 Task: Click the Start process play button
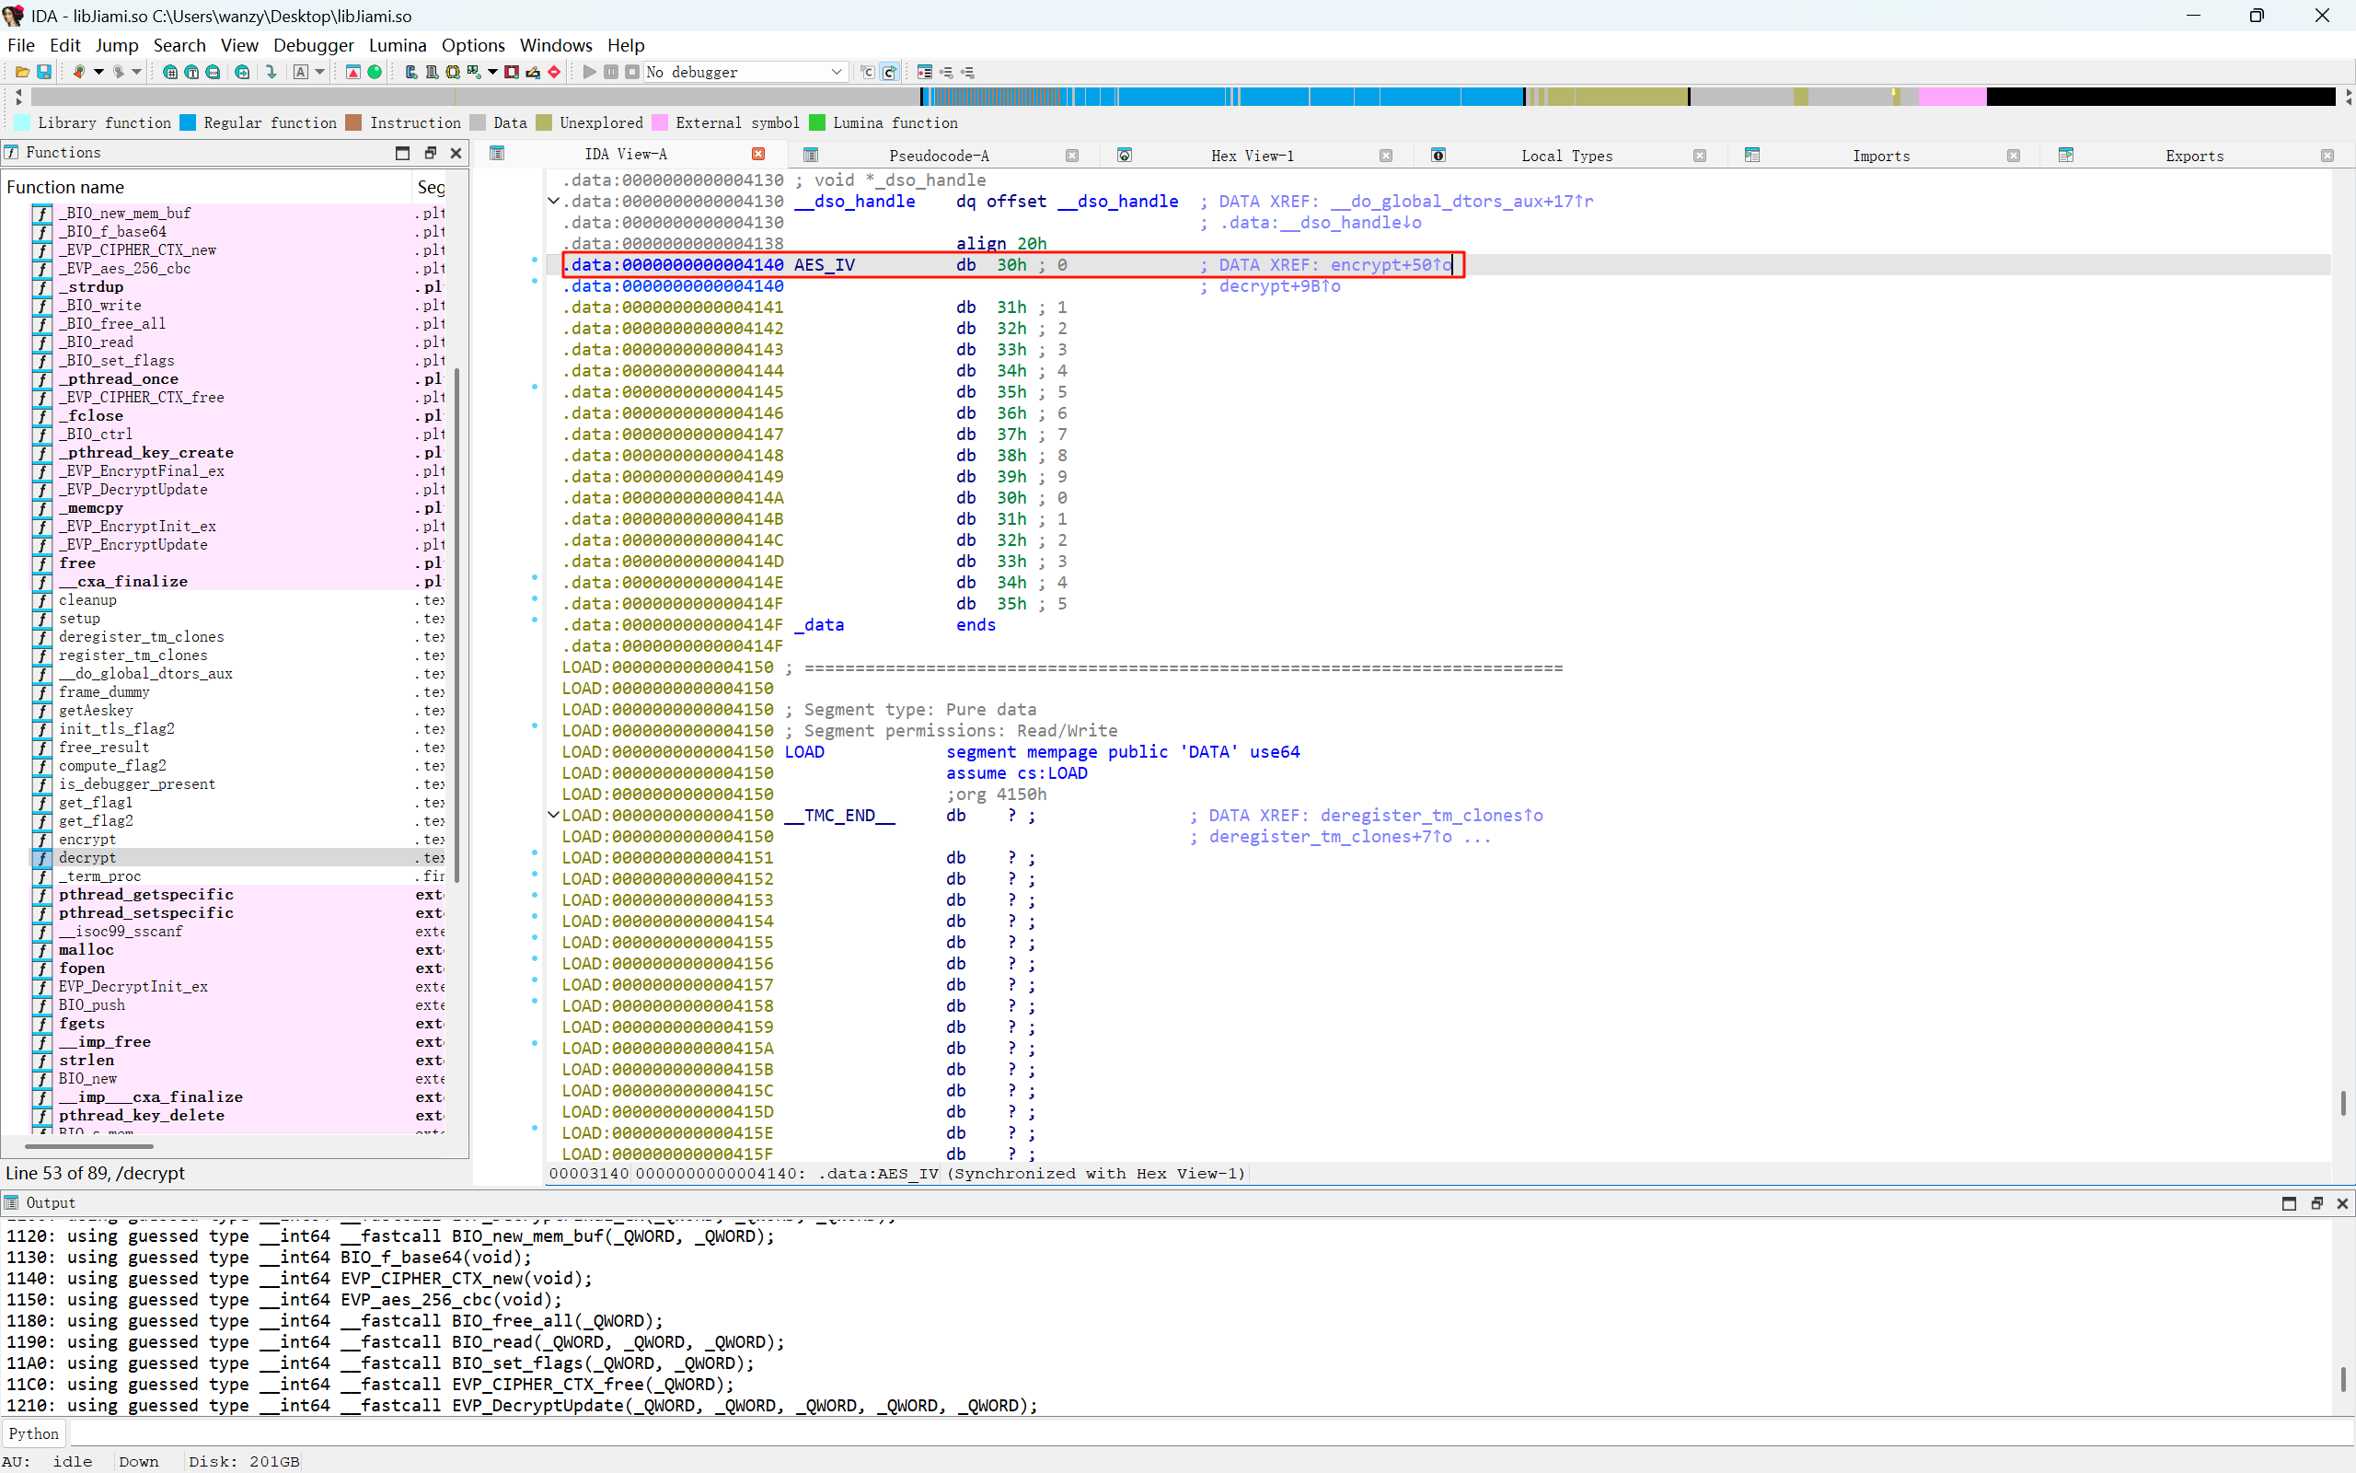point(589,72)
